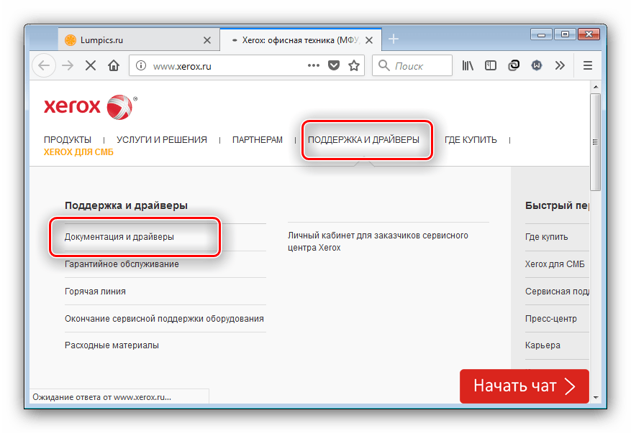Open the ПРОДУКТЫ menu item

click(67, 140)
